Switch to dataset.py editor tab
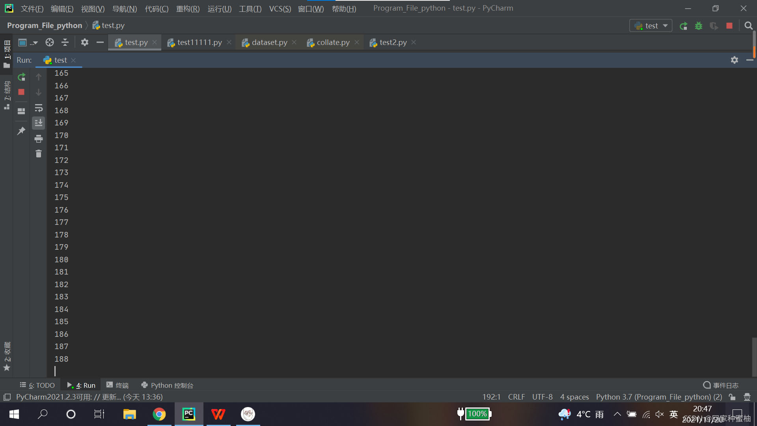 tap(269, 43)
